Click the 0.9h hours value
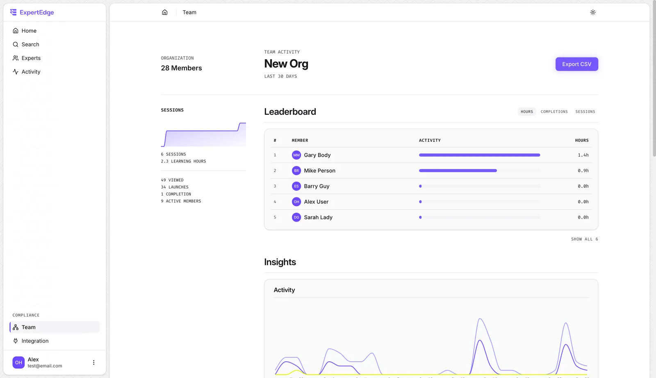 583,171
